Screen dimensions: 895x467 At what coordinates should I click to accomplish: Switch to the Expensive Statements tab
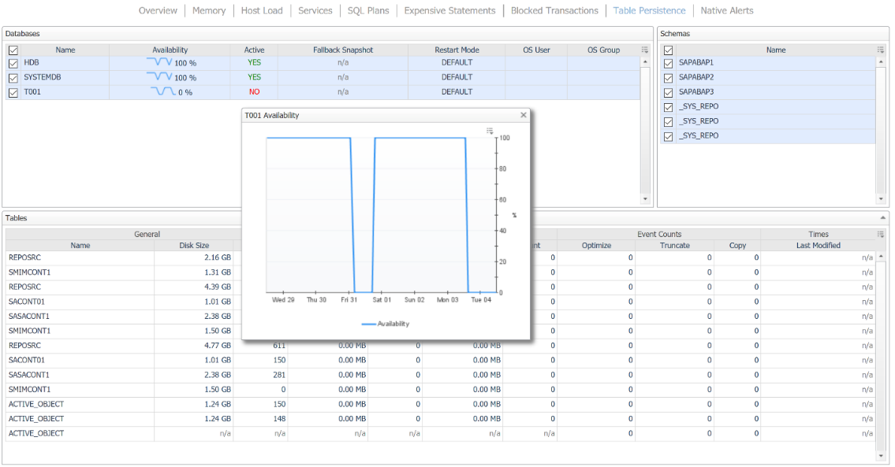pos(449,11)
